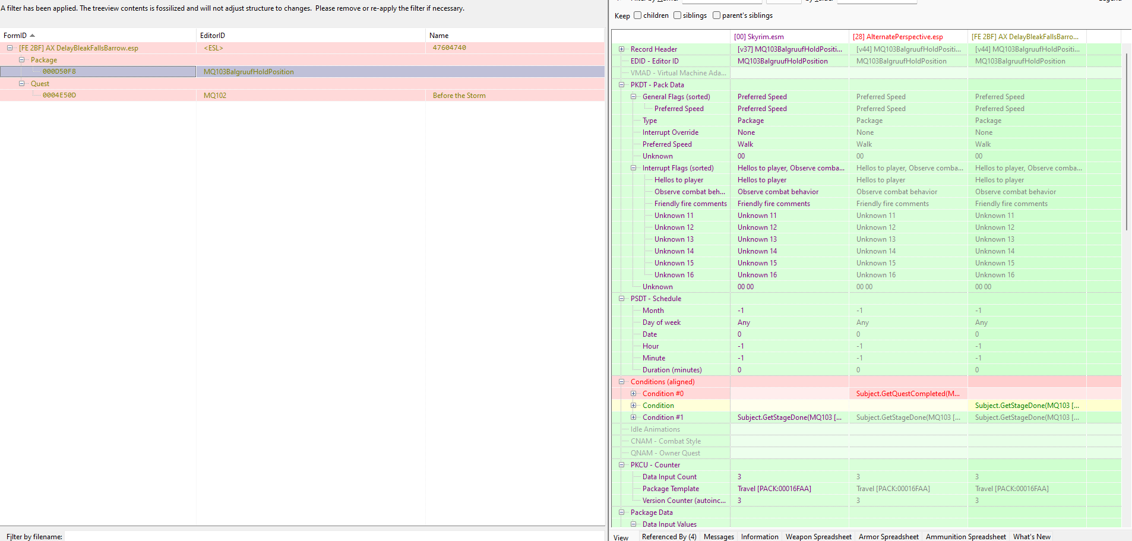Collapse the Quest group in tree
Screen dimensions: 1132x541
point(21,84)
